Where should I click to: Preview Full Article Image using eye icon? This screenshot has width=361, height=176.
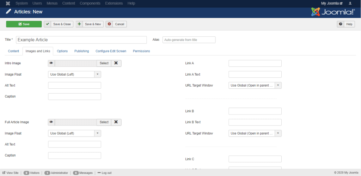click(51, 122)
